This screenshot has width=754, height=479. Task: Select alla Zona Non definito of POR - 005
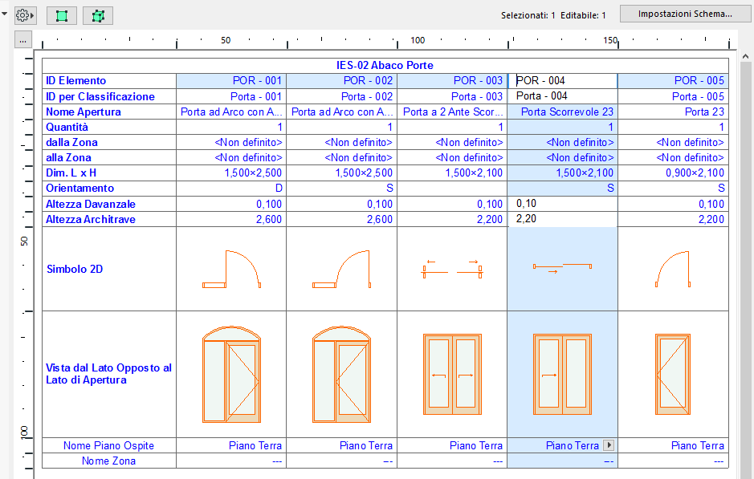click(673, 157)
